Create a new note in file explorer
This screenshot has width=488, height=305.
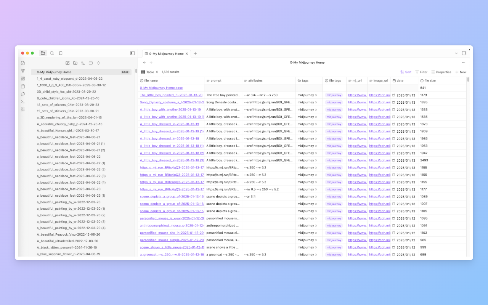(x=67, y=63)
